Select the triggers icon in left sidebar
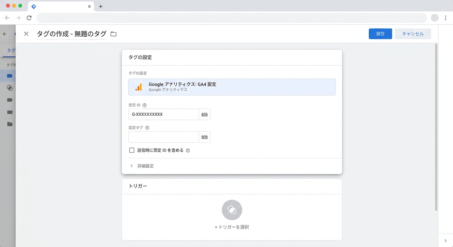 pyautogui.click(x=10, y=88)
